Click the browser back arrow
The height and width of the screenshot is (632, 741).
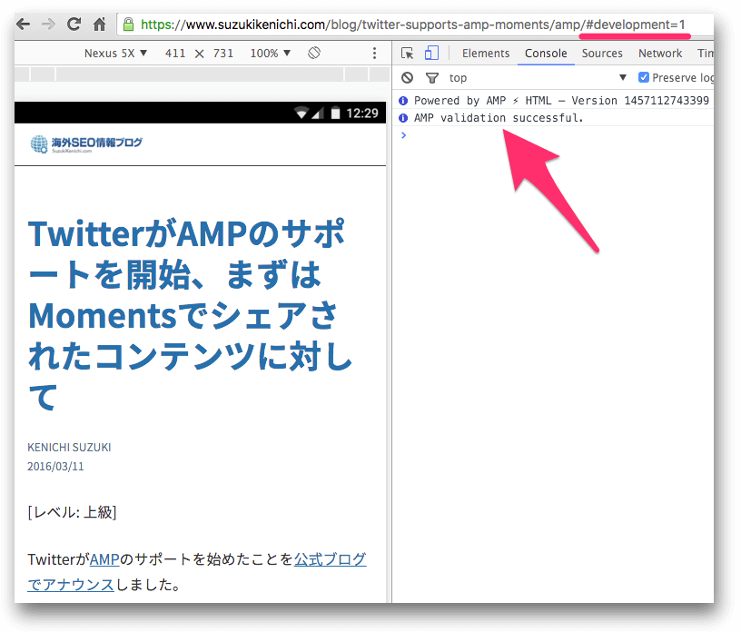point(24,25)
